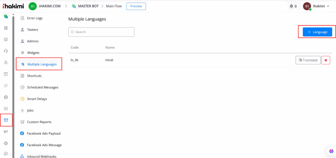
Task: Click the megaphone broadcast icon
Action: [6, 132]
